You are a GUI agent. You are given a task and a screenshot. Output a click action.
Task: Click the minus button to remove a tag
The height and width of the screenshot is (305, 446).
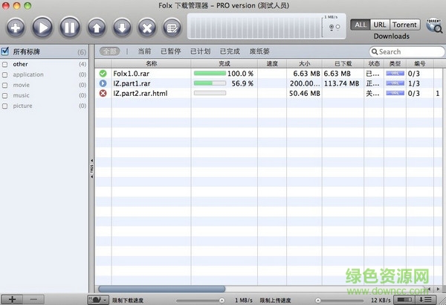point(33,300)
